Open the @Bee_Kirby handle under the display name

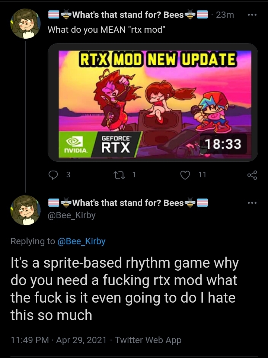click(71, 215)
